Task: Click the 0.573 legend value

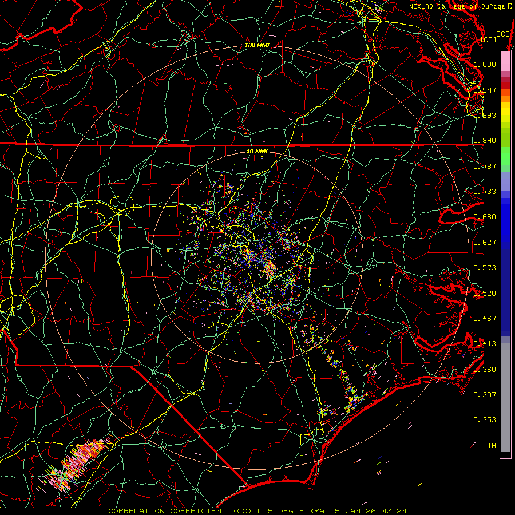Action: (x=485, y=268)
